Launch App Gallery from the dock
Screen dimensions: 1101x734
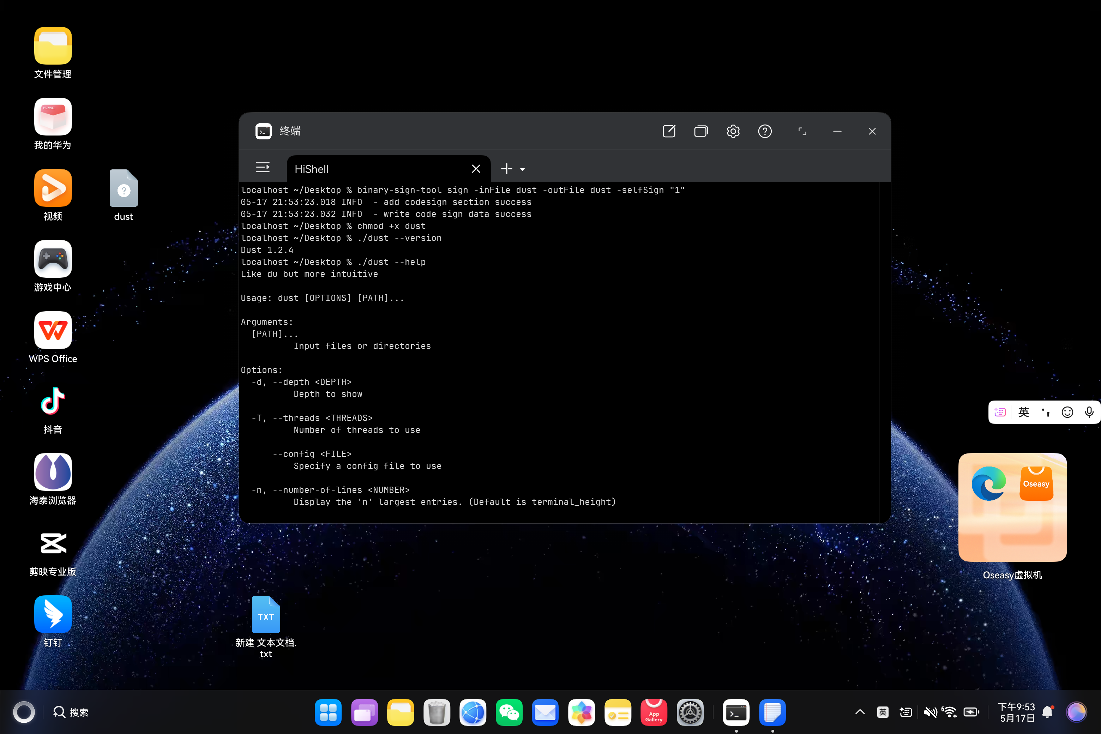tap(654, 712)
